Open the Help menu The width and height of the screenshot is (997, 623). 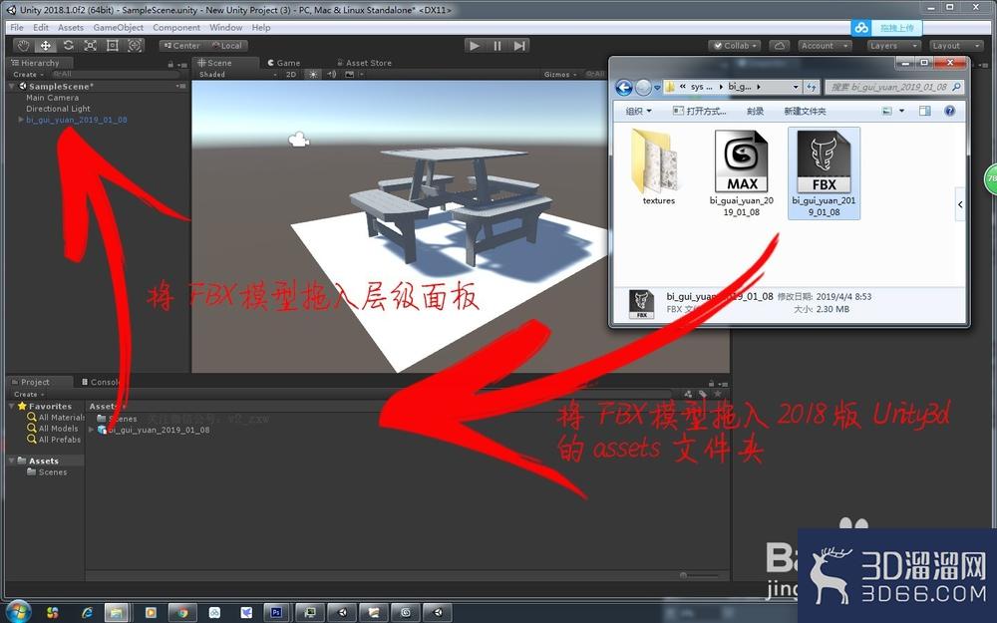[260, 27]
